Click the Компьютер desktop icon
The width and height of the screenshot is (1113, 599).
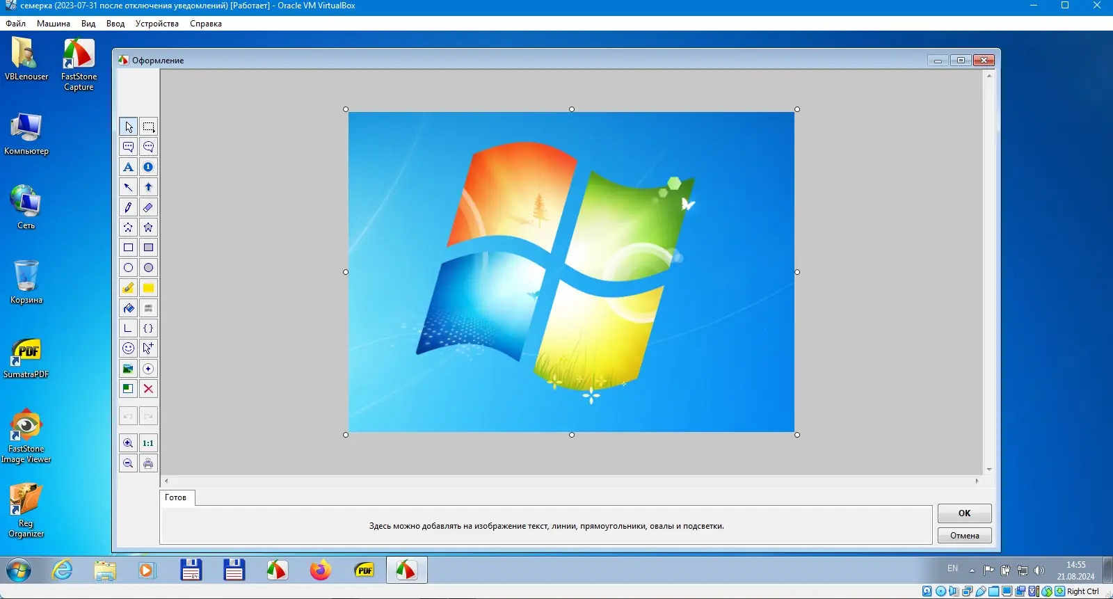[x=26, y=134]
